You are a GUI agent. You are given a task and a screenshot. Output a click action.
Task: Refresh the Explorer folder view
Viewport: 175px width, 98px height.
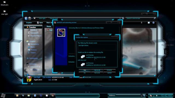click(x=123, y=18)
